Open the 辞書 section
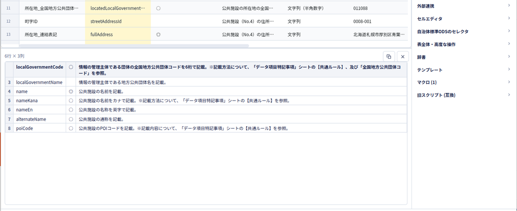 pyautogui.click(x=464, y=57)
